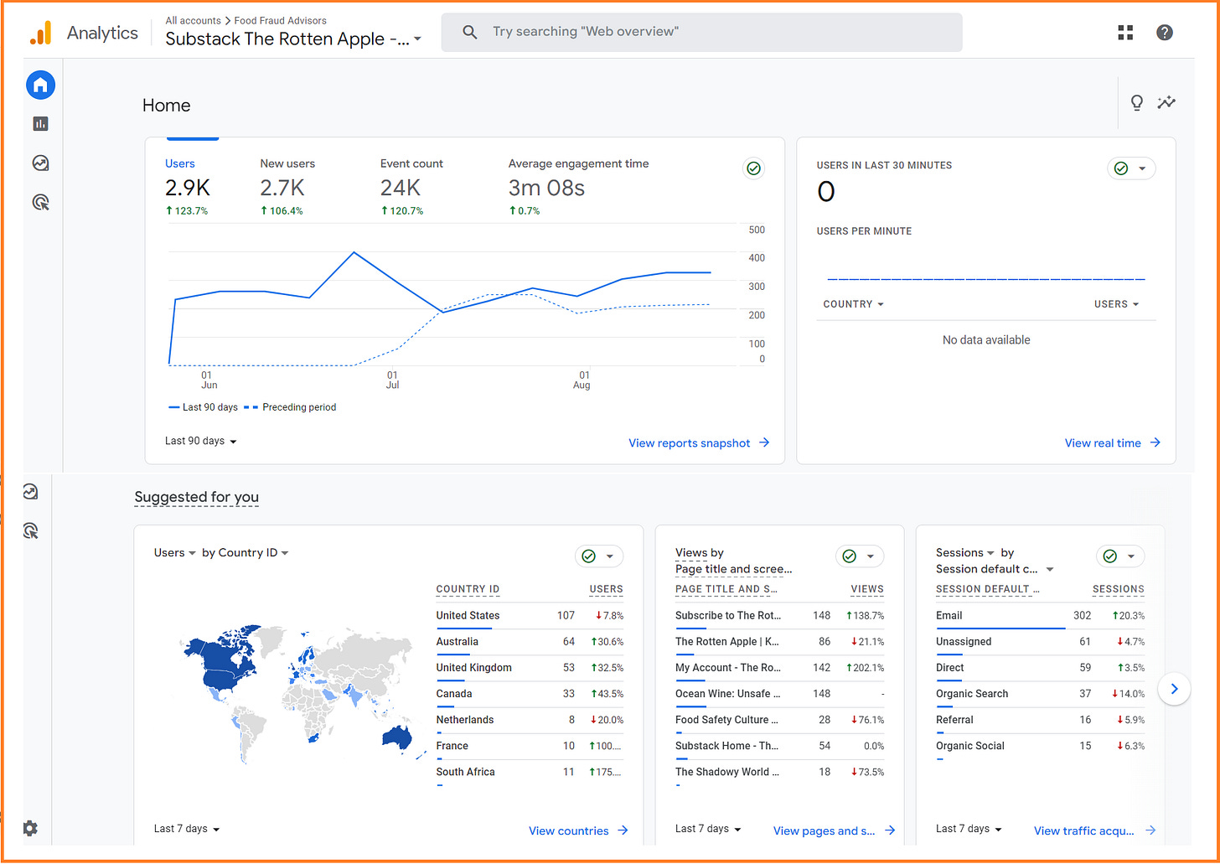Screen dimensions: 1220x864
Task: Open the upper Advertising icon in the sidebar
Action: pyautogui.click(x=40, y=202)
